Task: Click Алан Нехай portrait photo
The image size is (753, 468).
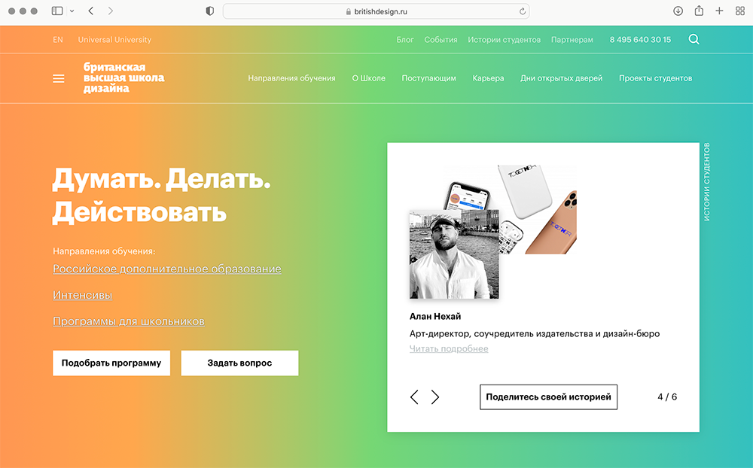Action: 454,254
